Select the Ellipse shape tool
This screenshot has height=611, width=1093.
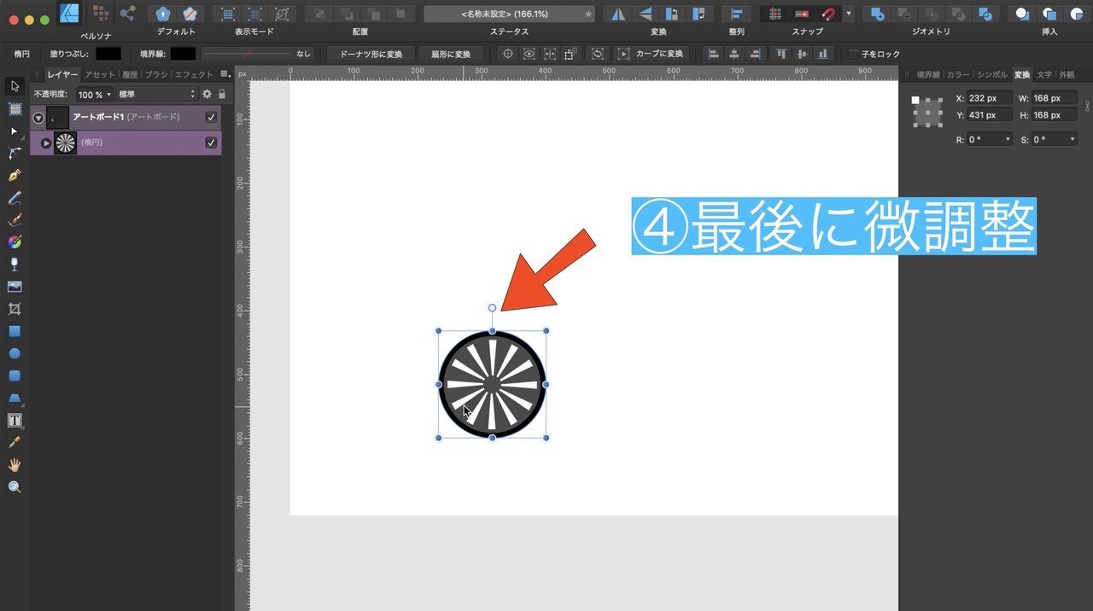coord(15,353)
